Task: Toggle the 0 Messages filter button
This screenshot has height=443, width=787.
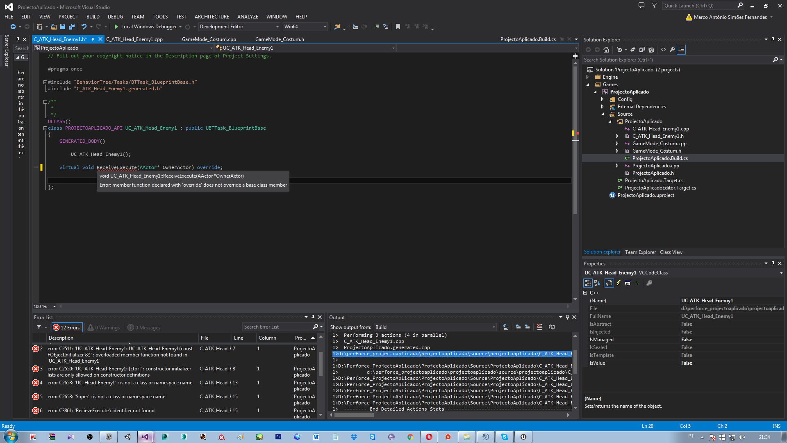Action: pyautogui.click(x=144, y=327)
